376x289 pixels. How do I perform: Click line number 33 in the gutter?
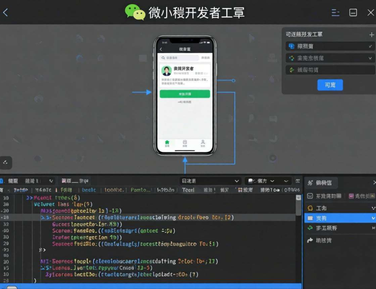(x=6, y=224)
